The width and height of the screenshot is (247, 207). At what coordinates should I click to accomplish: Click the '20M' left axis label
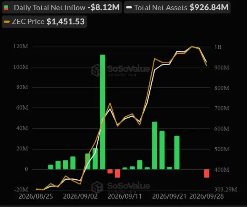pos(22,149)
